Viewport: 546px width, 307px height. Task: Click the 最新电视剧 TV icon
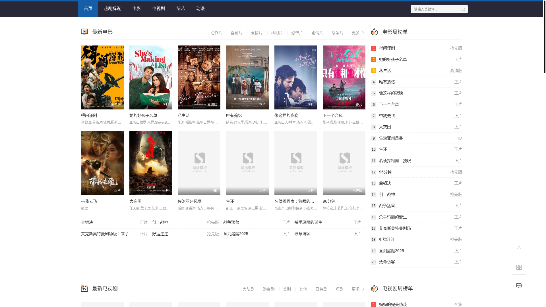(x=84, y=288)
